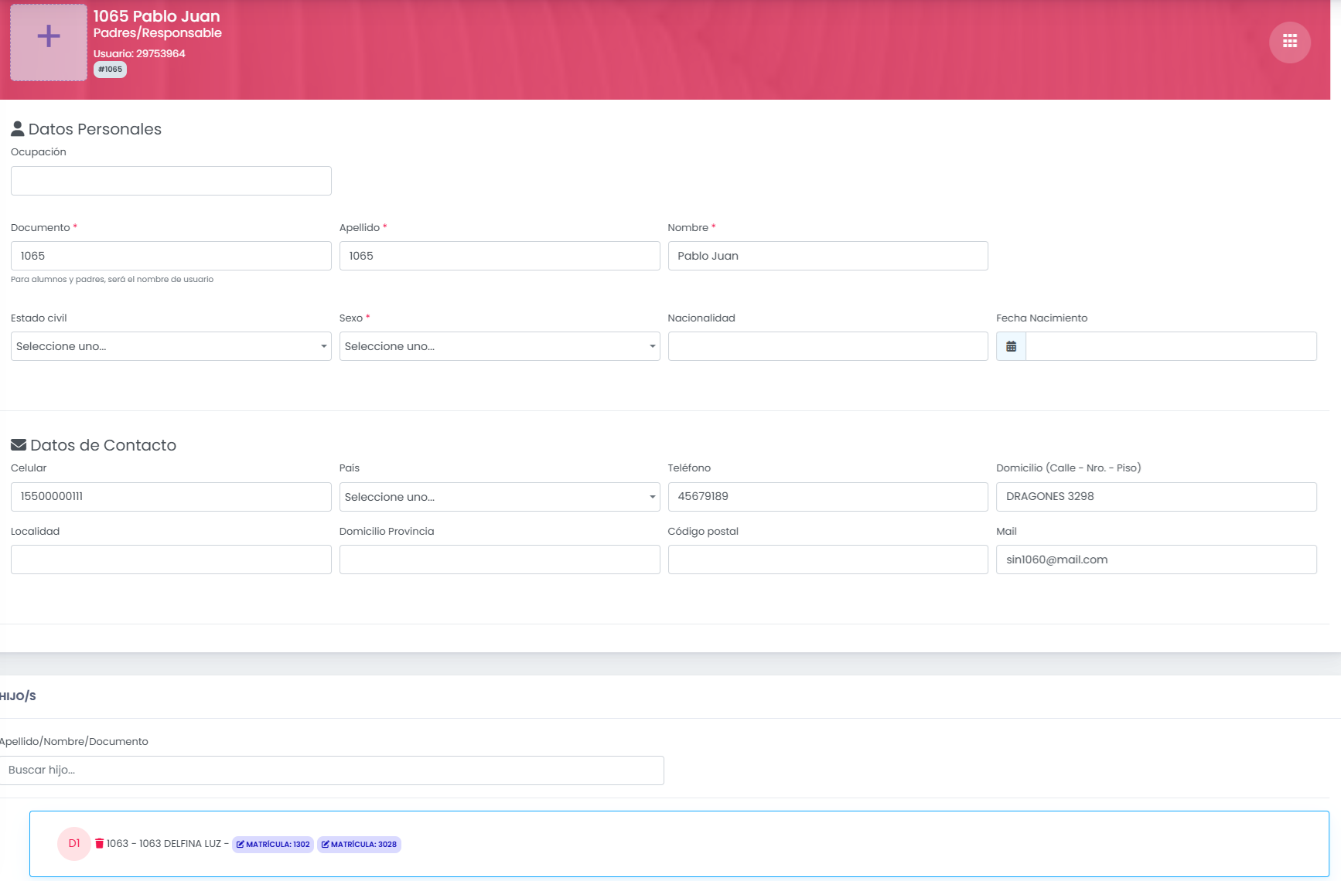Focus the Ocupación input field

171,181
